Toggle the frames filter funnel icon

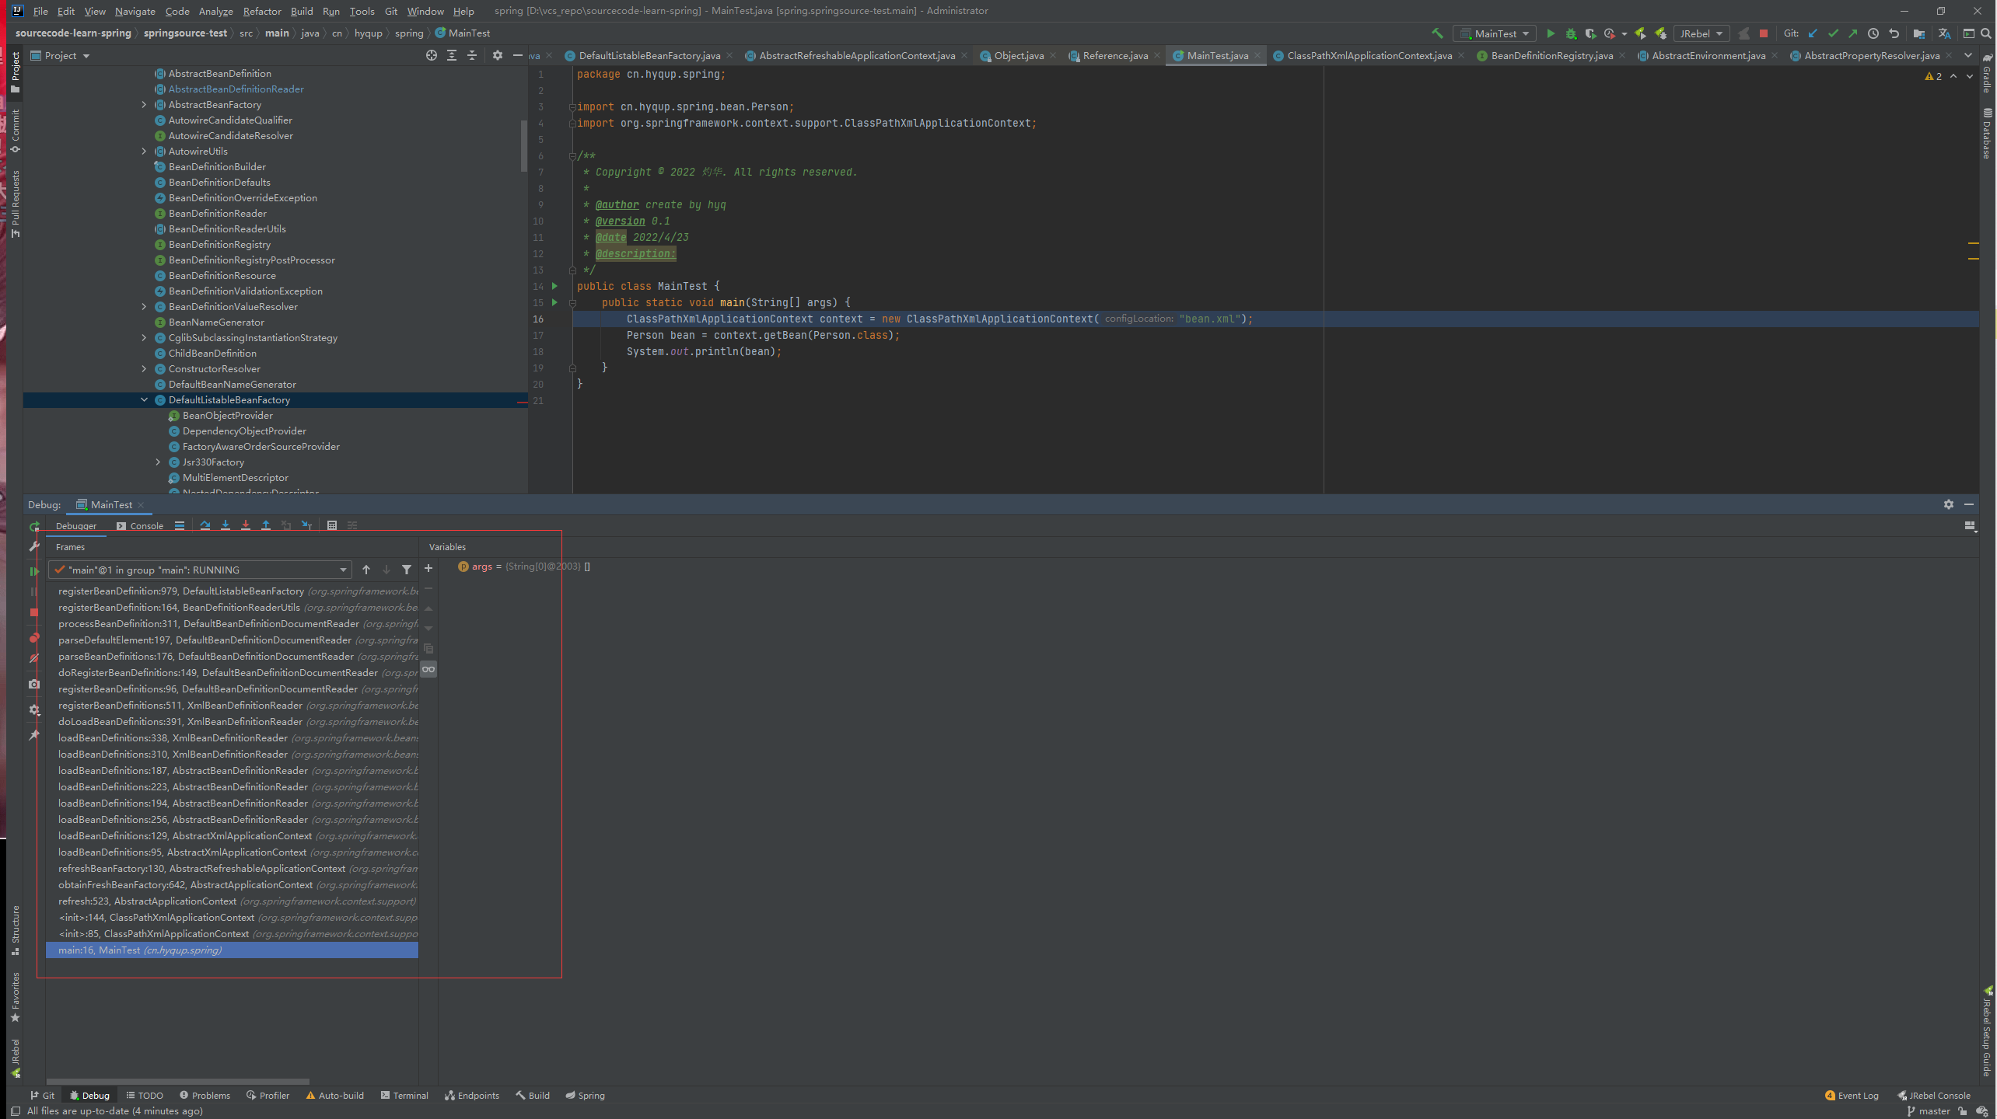click(407, 570)
